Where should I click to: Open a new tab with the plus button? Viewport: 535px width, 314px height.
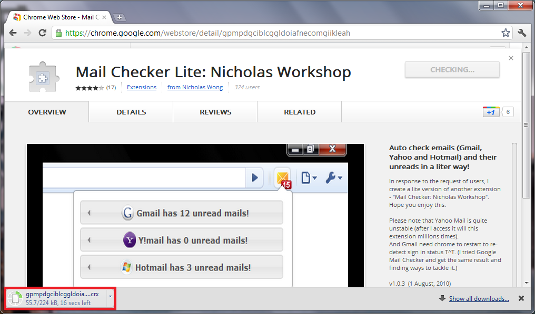119,17
